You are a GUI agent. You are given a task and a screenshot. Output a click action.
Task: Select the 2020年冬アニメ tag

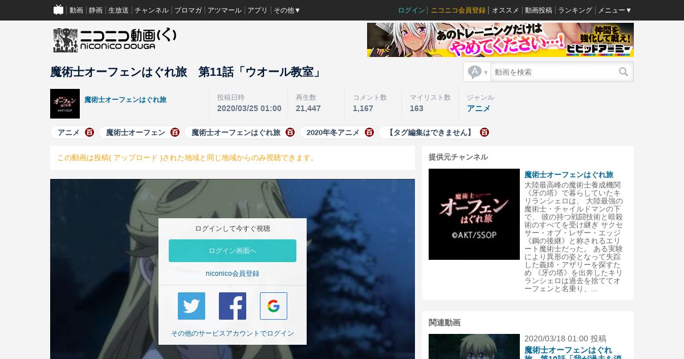click(333, 132)
